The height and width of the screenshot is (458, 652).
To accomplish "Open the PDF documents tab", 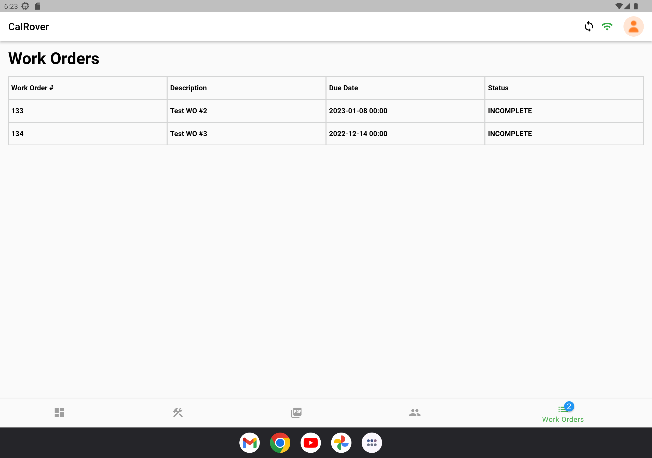I will (296, 413).
